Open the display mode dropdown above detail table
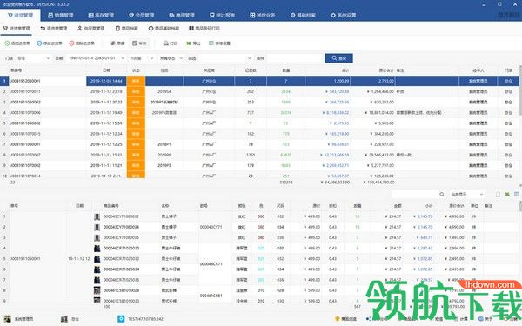 pyautogui.click(x=466, y=194)
